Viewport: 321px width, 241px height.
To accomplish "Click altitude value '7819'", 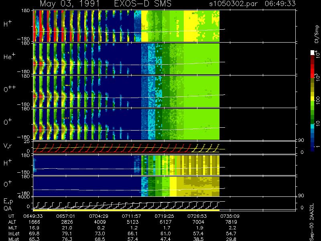I will (231, 222).
